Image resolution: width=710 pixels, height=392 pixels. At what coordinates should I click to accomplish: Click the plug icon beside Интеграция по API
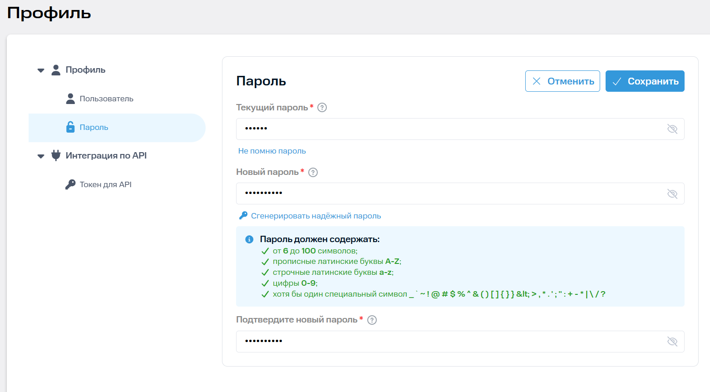(x=56, y=155)
